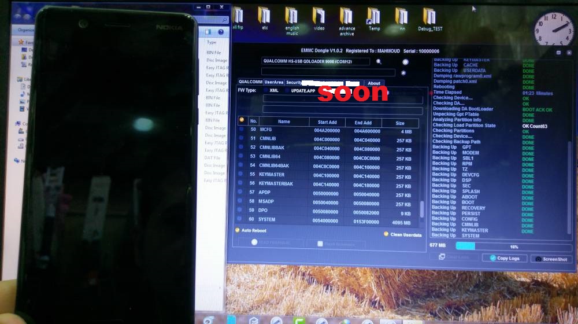Image resolution: width=578 pixels, height=324 pixels.
Task: Switch to the About tab
Action: (x=374, y=83)
